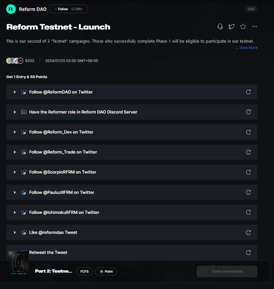Open participant avatars group
Screen dimensions: 274x289
pos(15,61)
